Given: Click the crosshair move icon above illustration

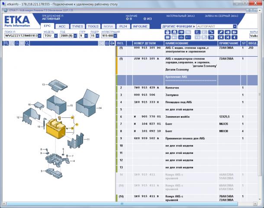Looking at the screenshot, I should pyautogui.click(x=112, y=43).
